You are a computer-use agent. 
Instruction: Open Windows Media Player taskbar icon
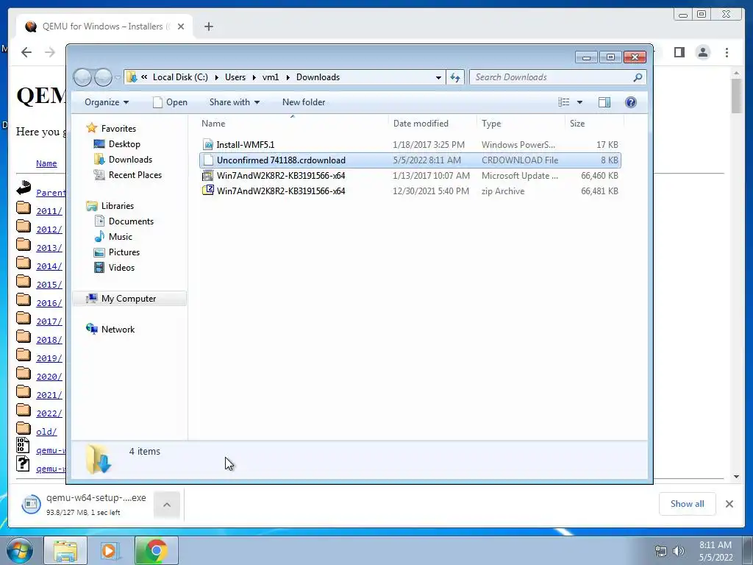click(110, 550)
